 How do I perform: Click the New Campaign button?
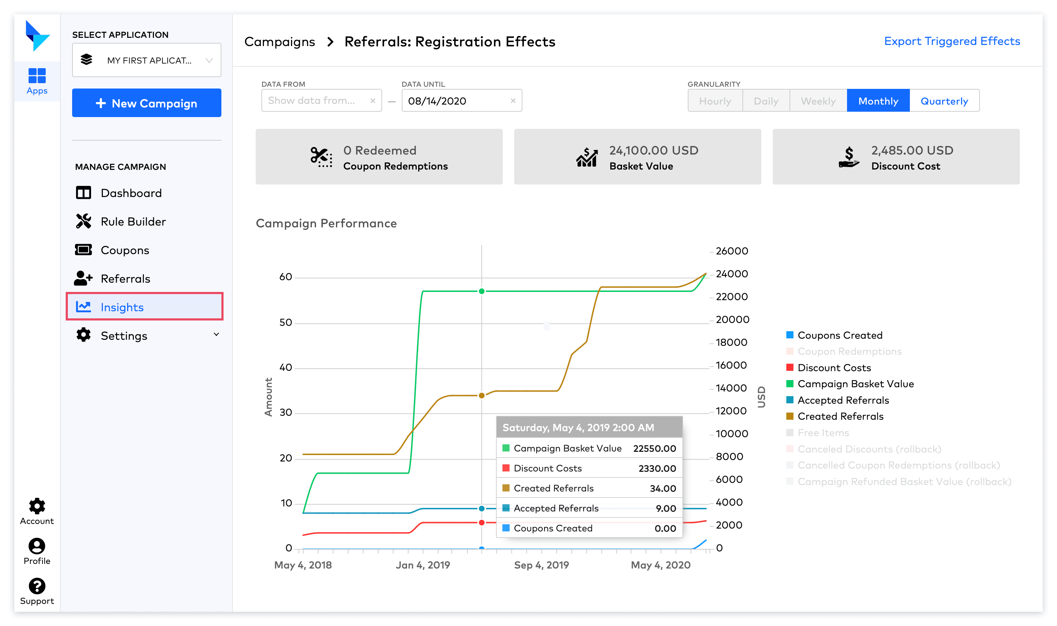click(x=146, y=103)
